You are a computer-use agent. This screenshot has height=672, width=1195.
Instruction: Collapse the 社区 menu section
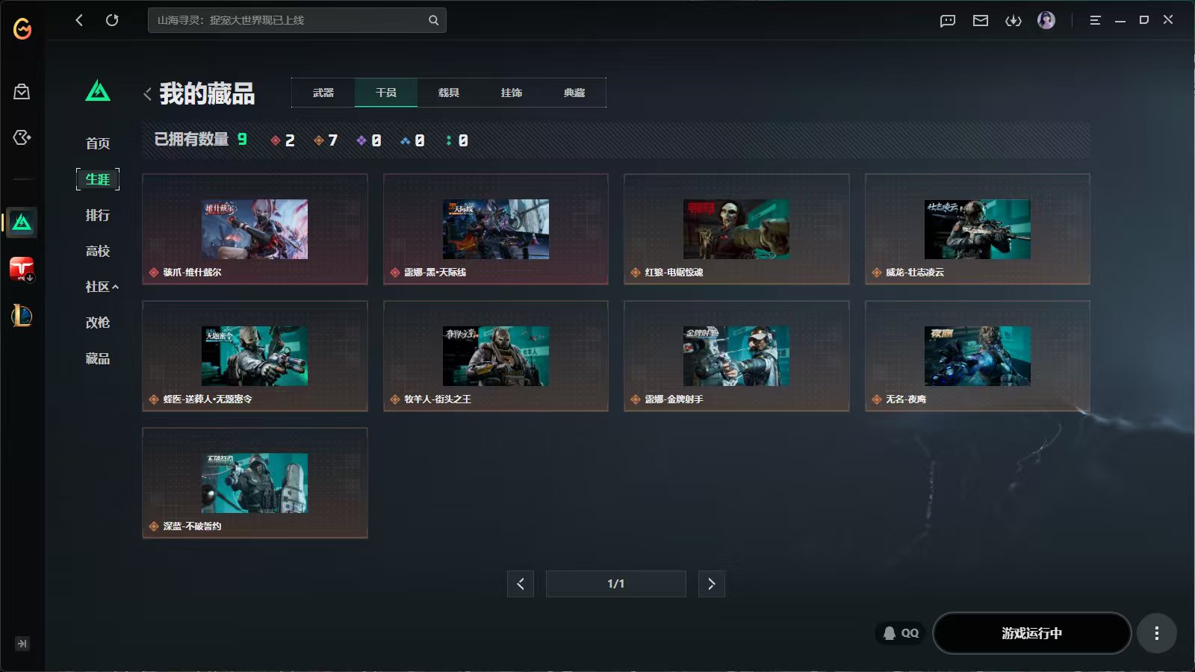[x=102, y=287]
